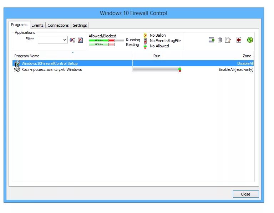Select the Windows10FirewallControl Setup row text

50,63
